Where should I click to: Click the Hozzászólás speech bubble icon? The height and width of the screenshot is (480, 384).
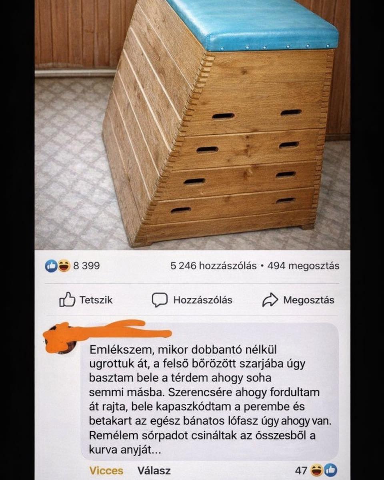(x=160, y=300)
